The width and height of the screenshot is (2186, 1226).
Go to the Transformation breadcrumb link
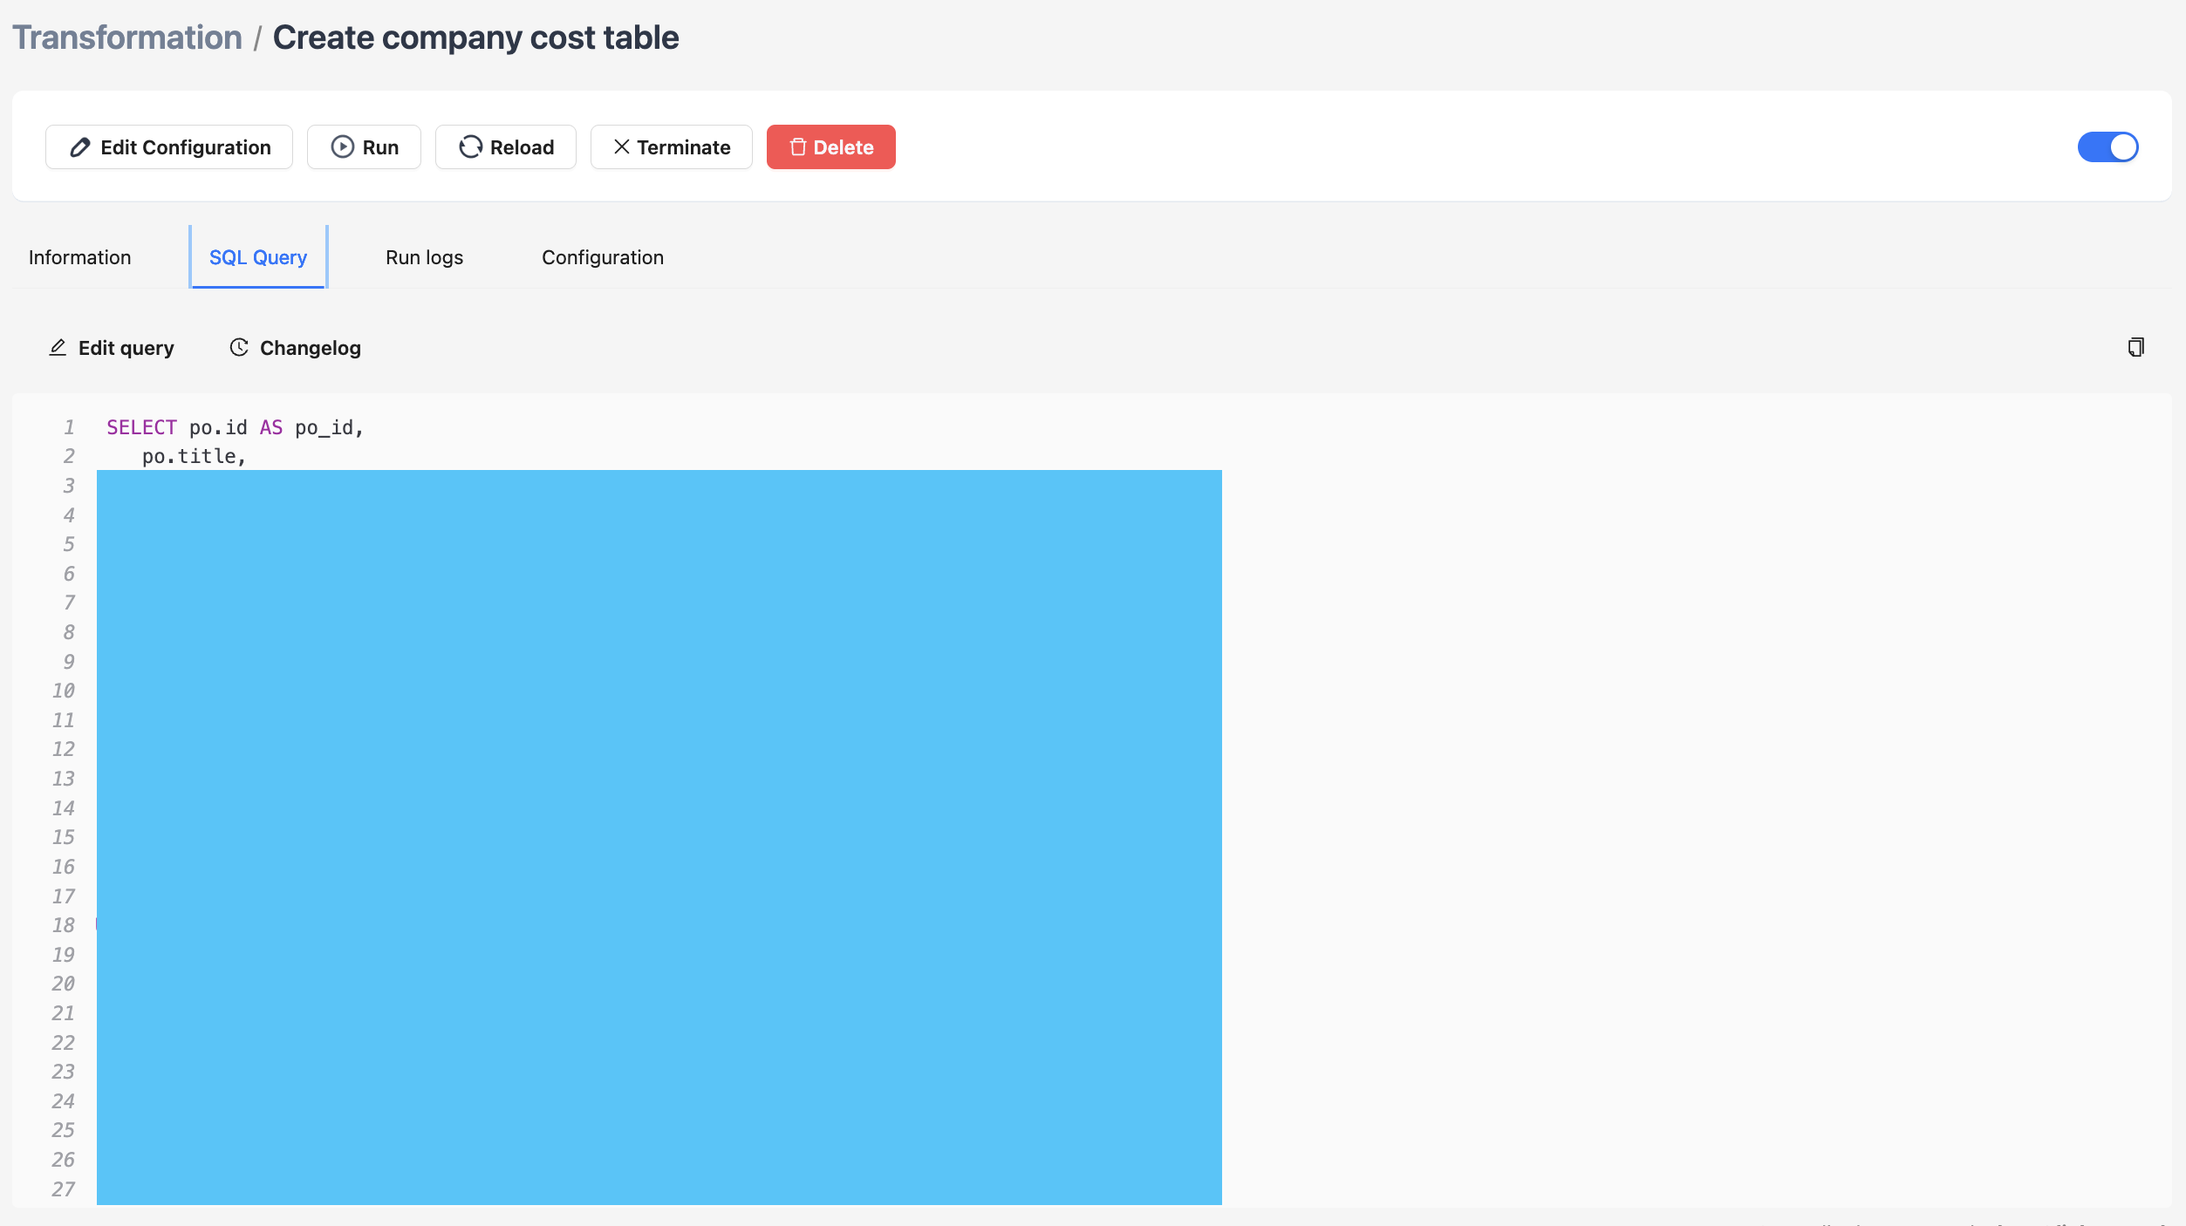coord(127,37)
